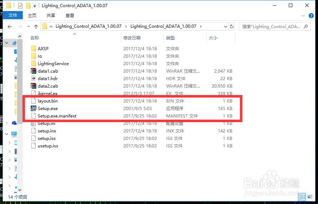The image size is (318, 204).
Task: Select the file name ikernel.ex_
Action: point(47,93)
